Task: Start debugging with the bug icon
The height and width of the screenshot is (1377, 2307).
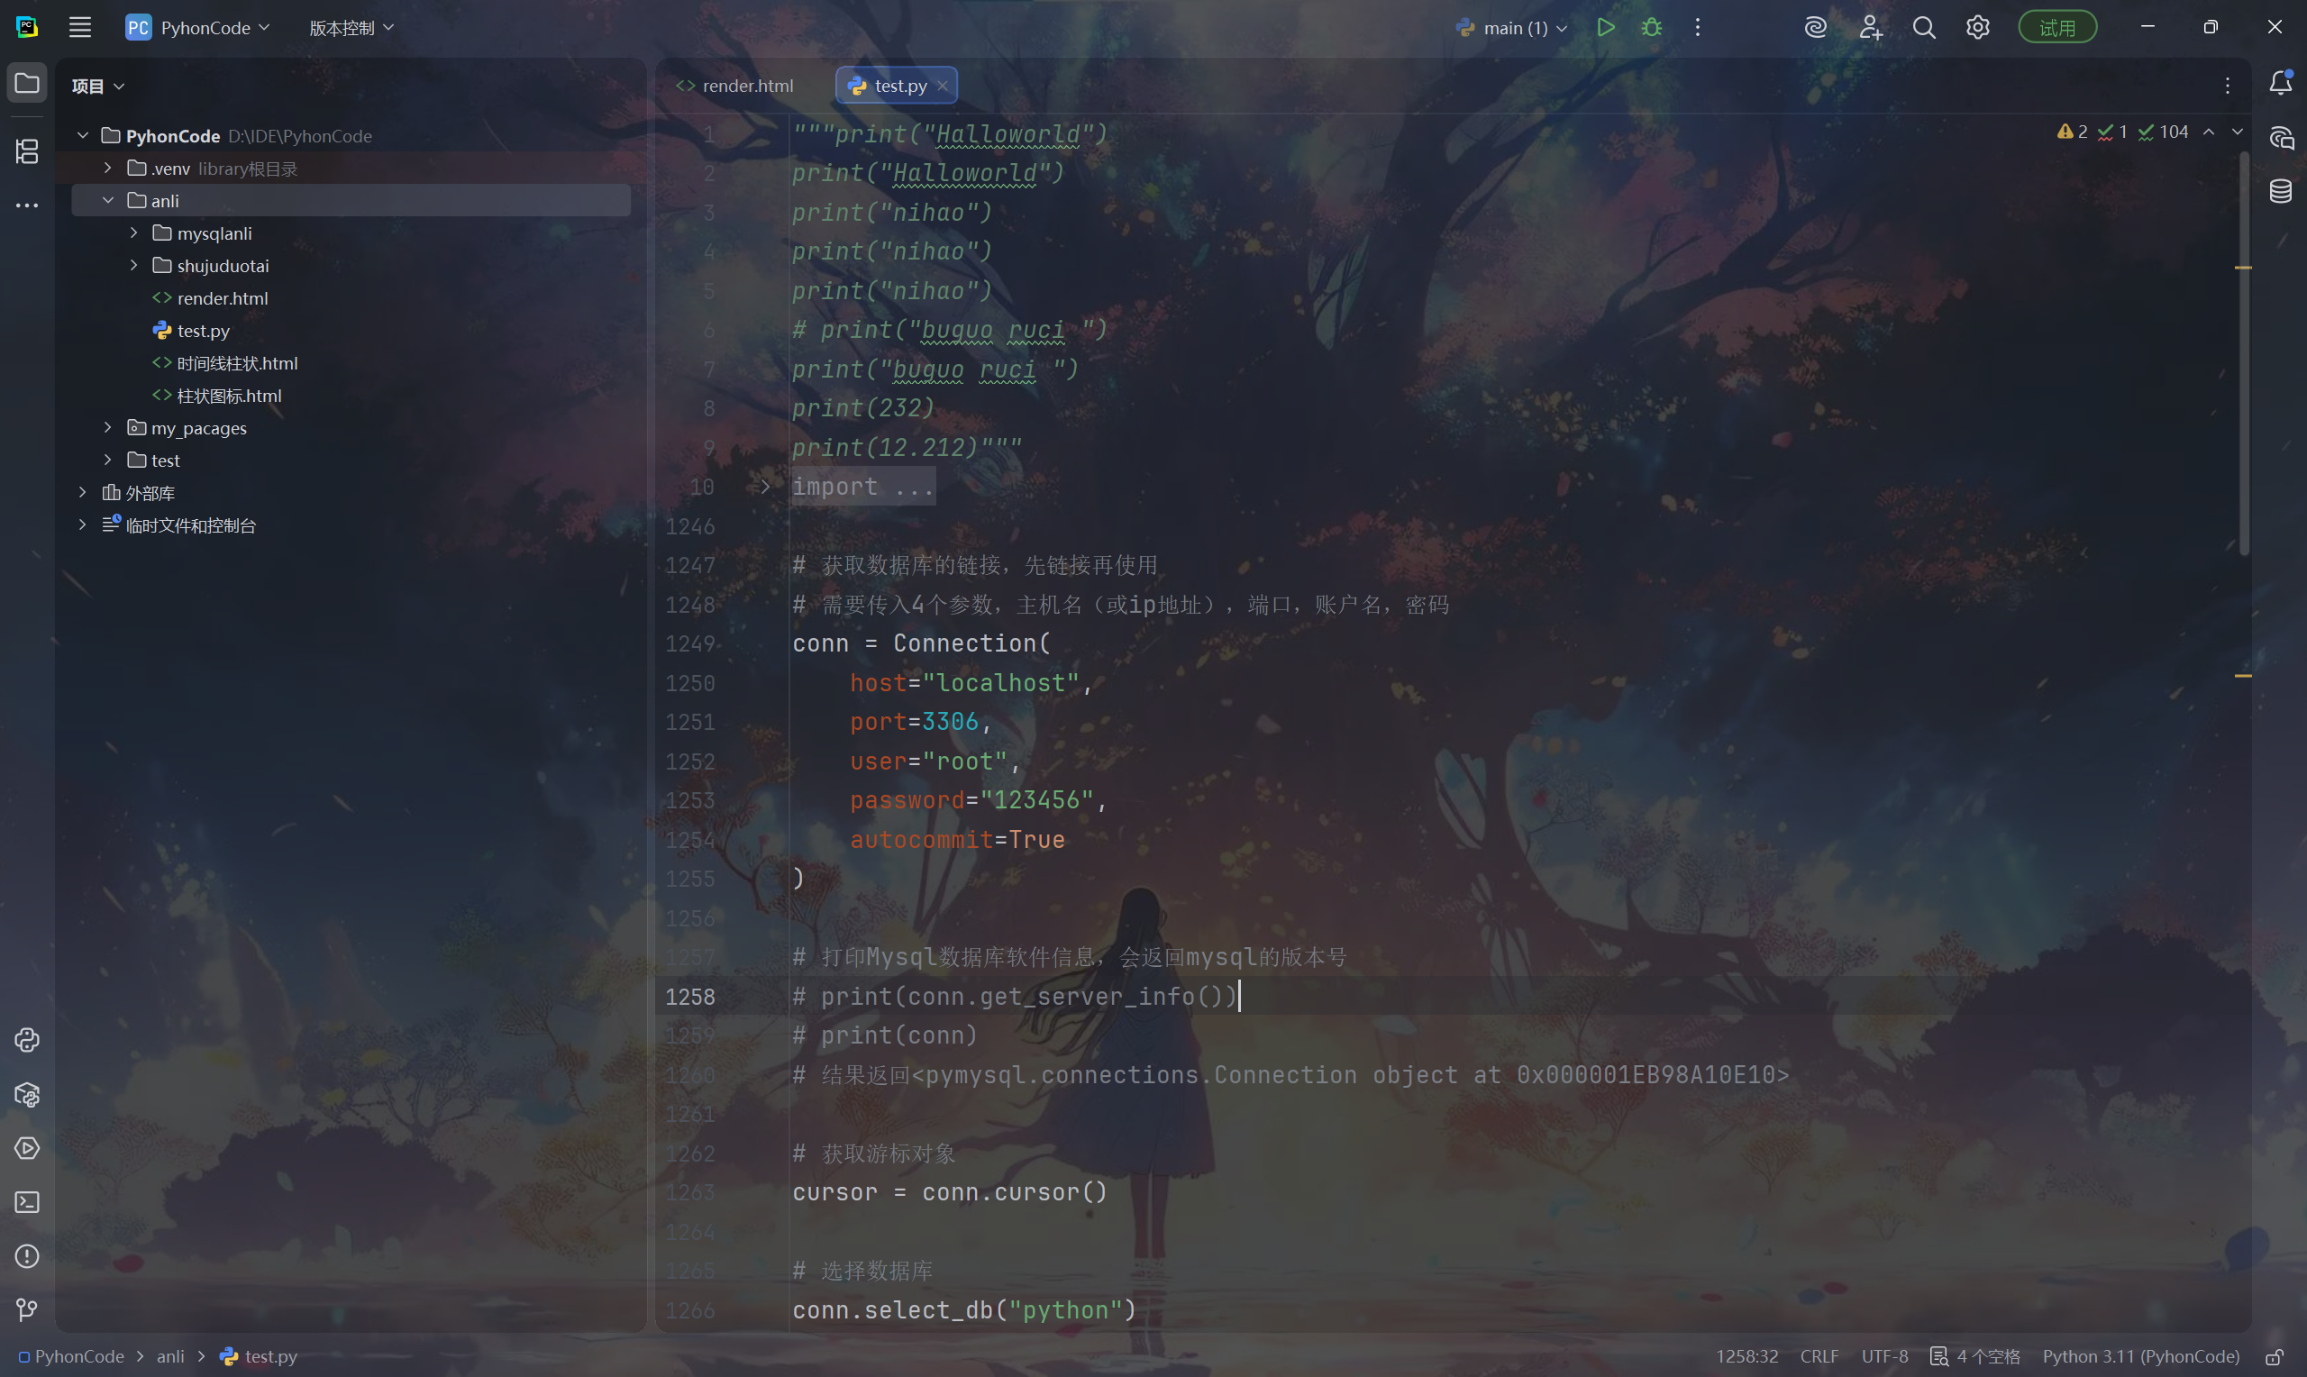Action: point(1651,28)
